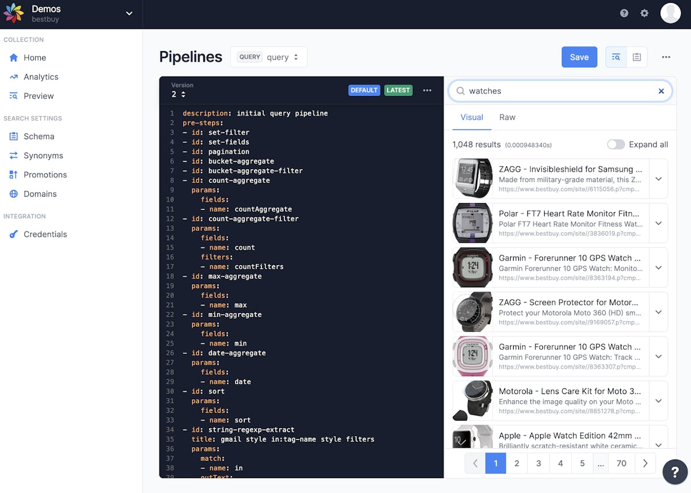This screenshot has height=493, width=691.
Task: Click the Domains globe icon in sidebar
Action: tap(14, 194)
